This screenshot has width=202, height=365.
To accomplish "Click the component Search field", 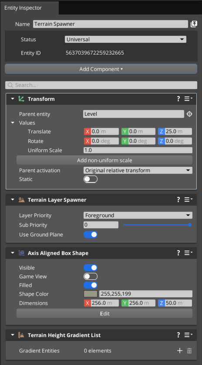I will point(101,85).
